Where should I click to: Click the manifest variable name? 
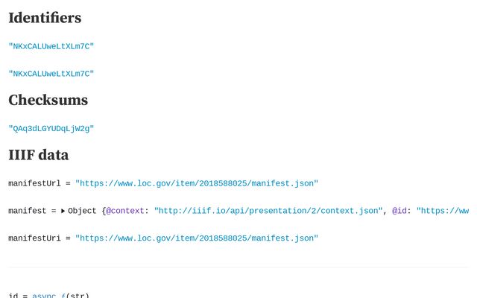tap(28, 211)
